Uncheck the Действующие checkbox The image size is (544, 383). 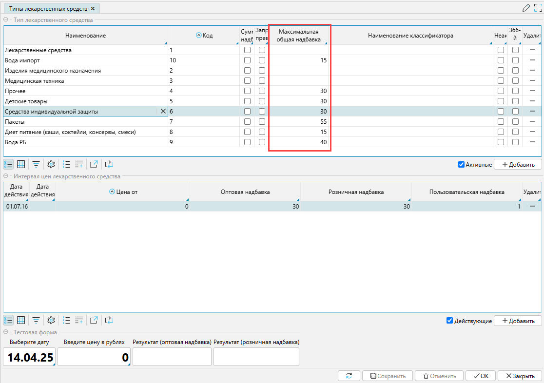pos(450,321)
